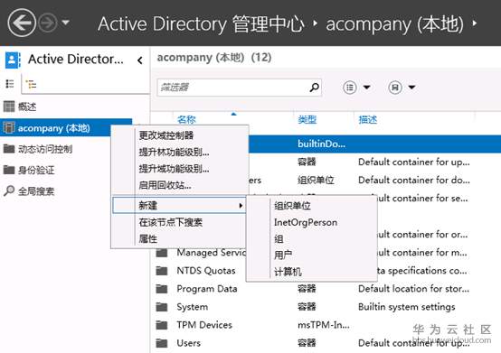This screenshot has height=353, width=501.
Task: Click 'acompany (本地)' in the breadcrumb
Action: click(395, 24)
